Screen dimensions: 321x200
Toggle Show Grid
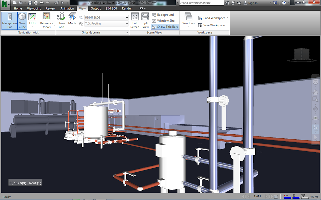(61, 21)
